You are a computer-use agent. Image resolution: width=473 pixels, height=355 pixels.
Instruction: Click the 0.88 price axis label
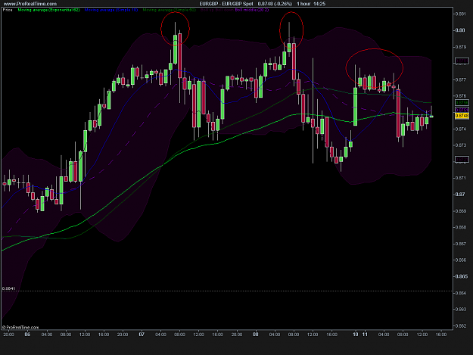tap(460, 30)
